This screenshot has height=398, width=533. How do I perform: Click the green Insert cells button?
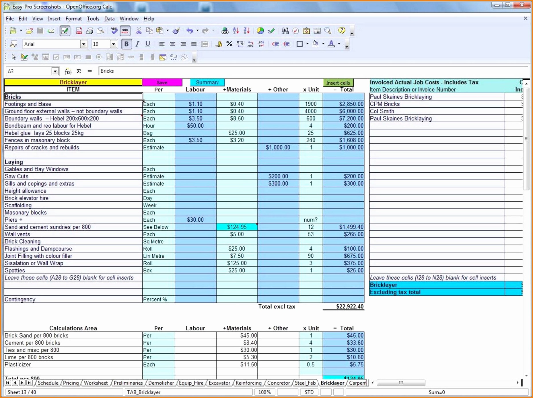click(338, 83)
